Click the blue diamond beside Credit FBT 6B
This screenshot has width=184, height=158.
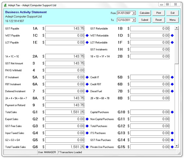[x=172, y=84]
